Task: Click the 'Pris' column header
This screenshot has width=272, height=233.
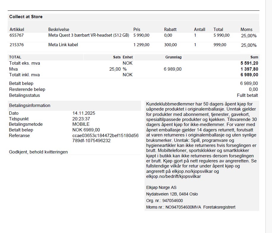Action: pos(137,29)
